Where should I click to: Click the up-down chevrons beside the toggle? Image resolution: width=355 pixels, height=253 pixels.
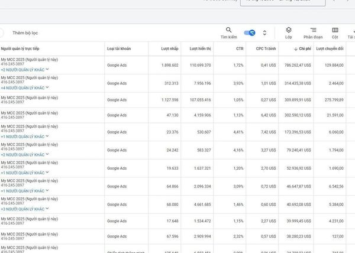click(x=264, y=33)
